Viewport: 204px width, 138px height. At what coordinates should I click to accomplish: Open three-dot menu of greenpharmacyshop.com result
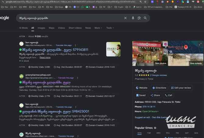click(x=77, y=78)
